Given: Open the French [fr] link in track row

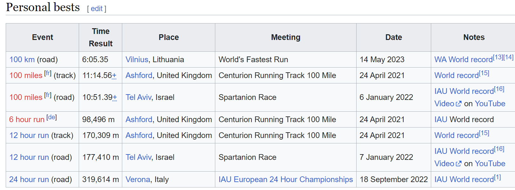Looking at the screenshot, I should point(48,73).
